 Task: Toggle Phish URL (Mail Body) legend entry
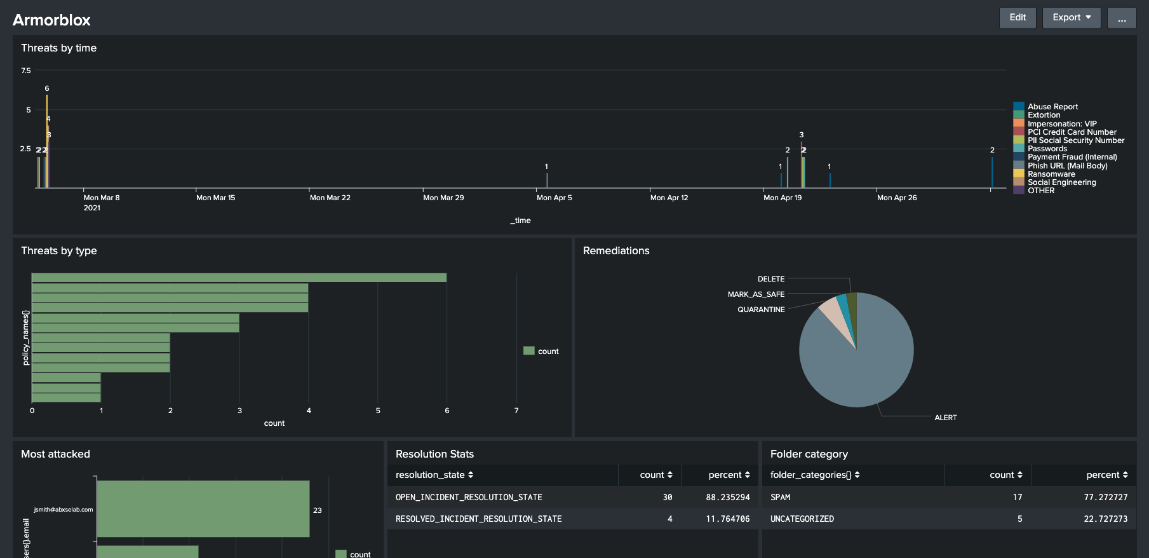point(1067,166)
